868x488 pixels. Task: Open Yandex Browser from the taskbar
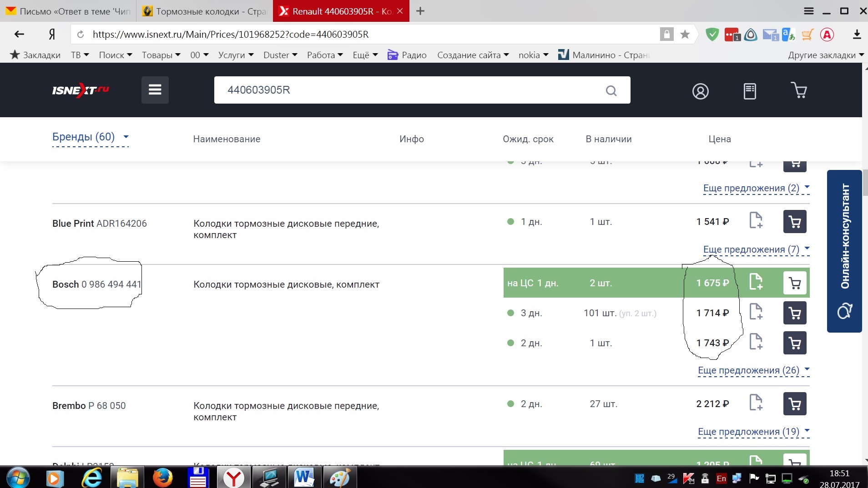(x=233, y=478)
